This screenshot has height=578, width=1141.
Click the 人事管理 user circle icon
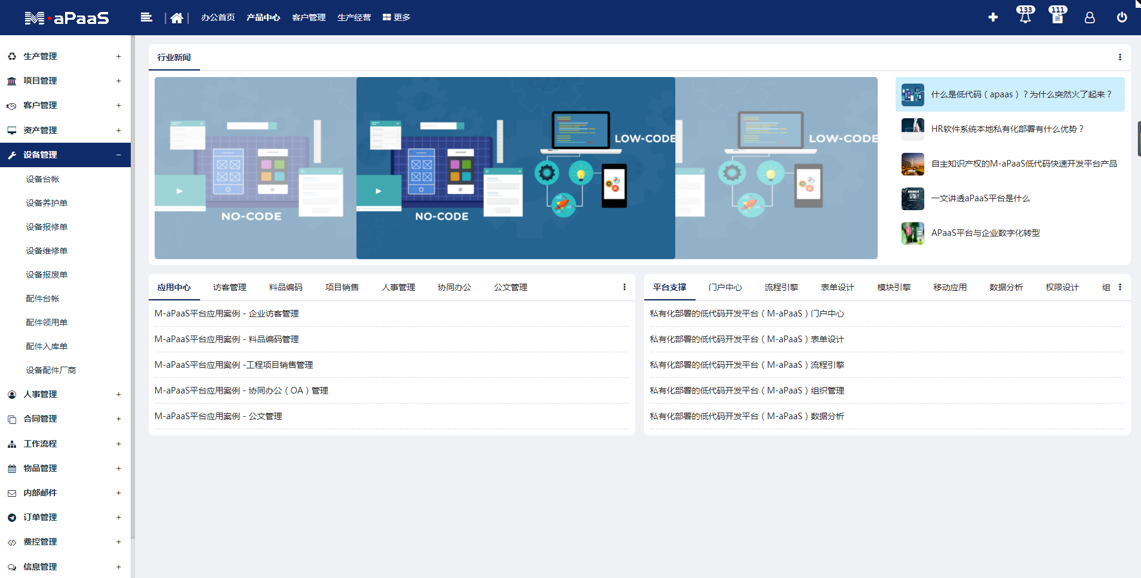pos(12,395)
